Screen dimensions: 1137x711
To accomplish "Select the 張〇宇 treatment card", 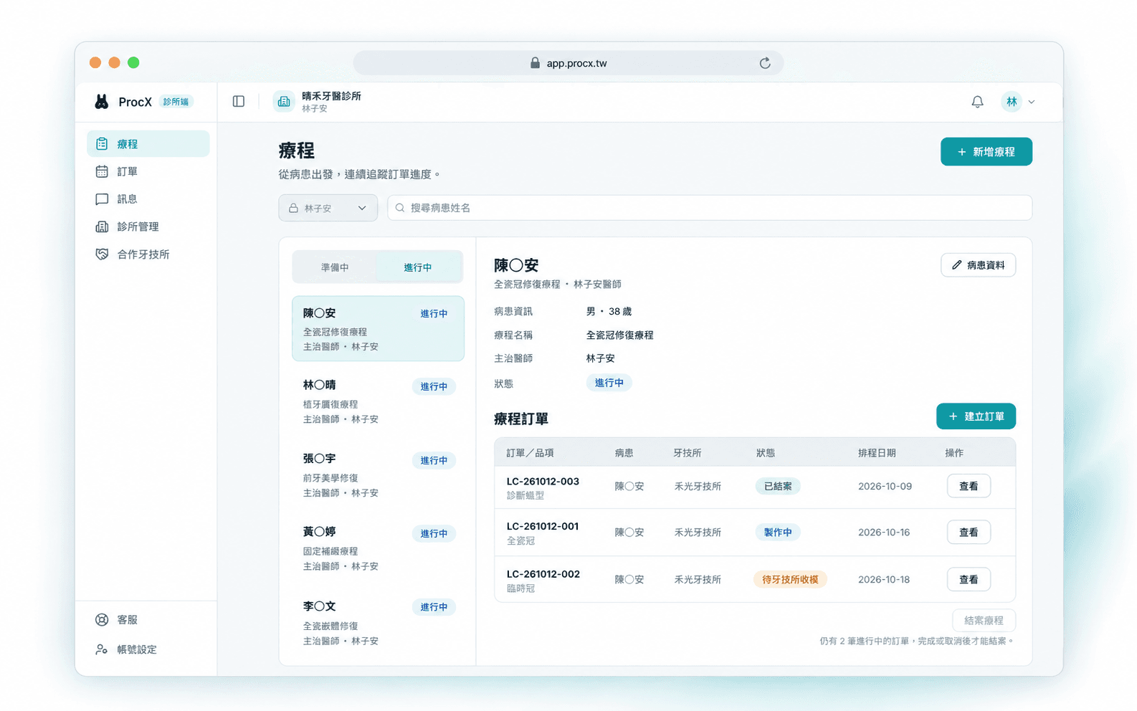I will 379,475.
